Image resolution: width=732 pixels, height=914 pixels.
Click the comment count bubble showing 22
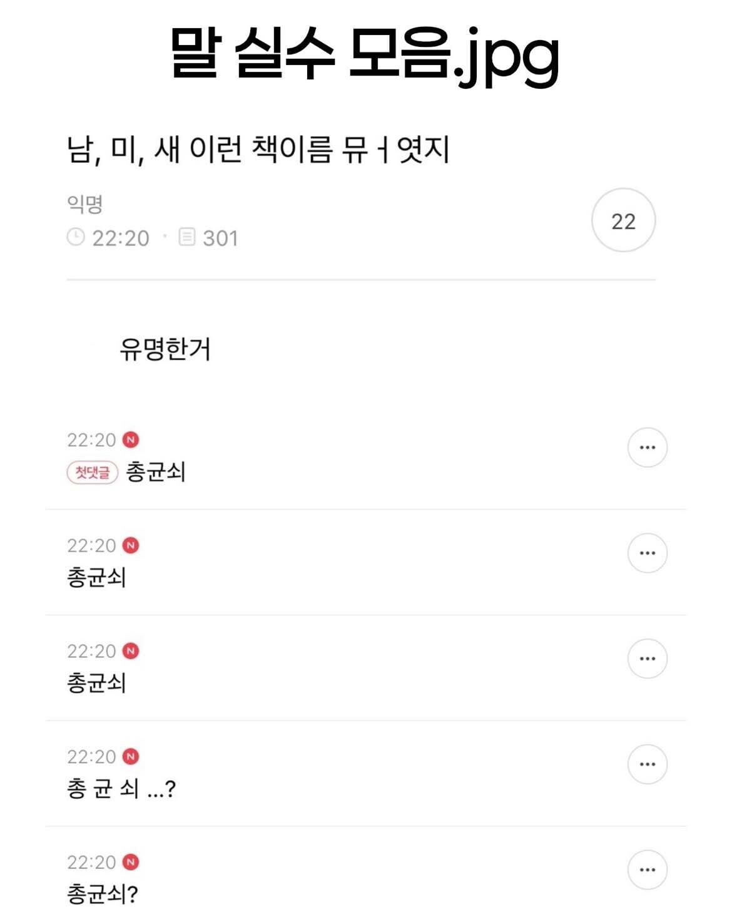(623, 220)
